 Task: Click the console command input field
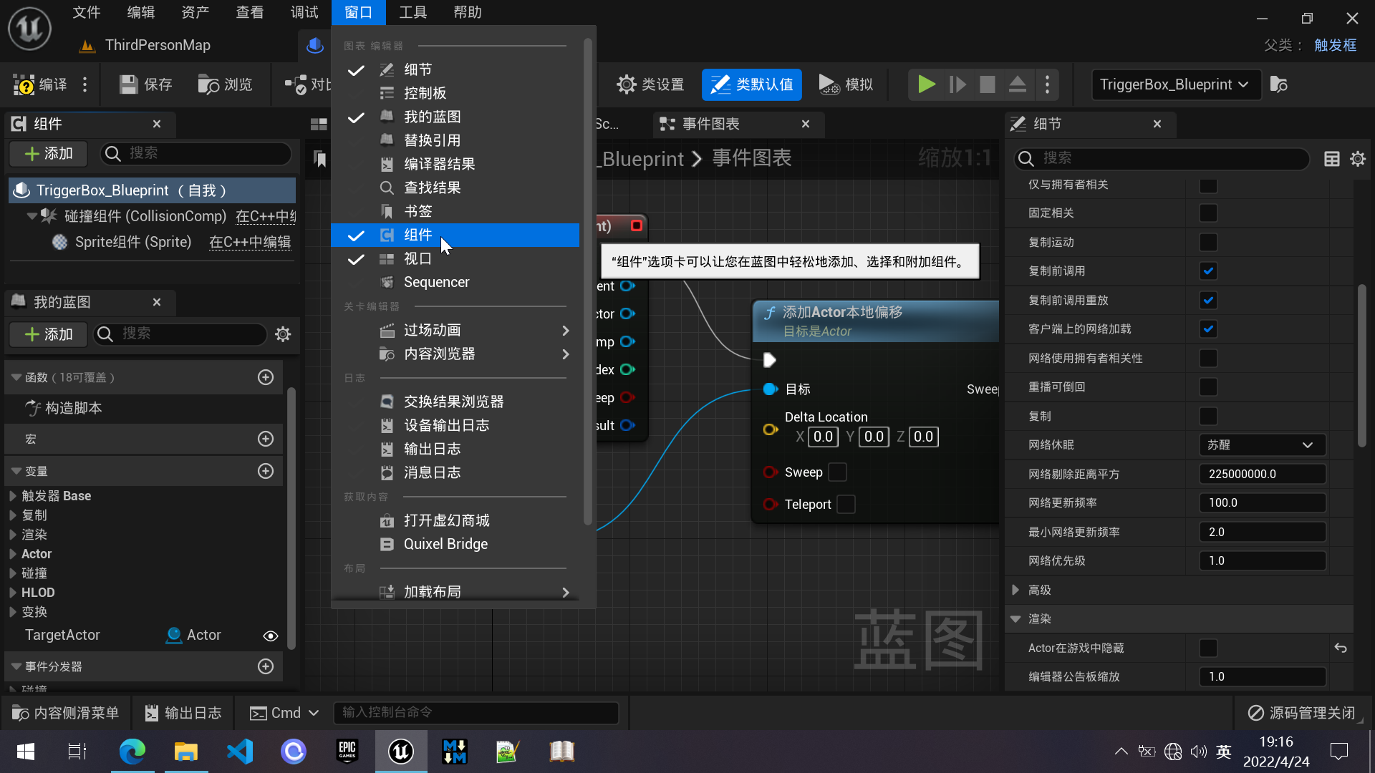tap(476, 712)
